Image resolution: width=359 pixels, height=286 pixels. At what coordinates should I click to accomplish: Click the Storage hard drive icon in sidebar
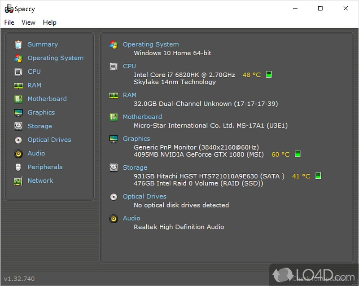(x=18, y=126)
